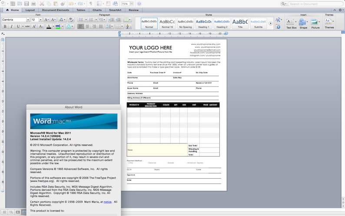The height and width of the screenshot is (216, 345).
Task: Apply the No Spacing style
Action: tap(186, 23)
